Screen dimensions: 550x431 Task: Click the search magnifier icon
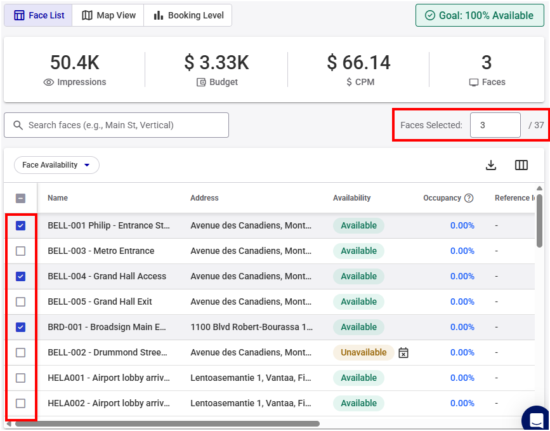coord(18,125)
